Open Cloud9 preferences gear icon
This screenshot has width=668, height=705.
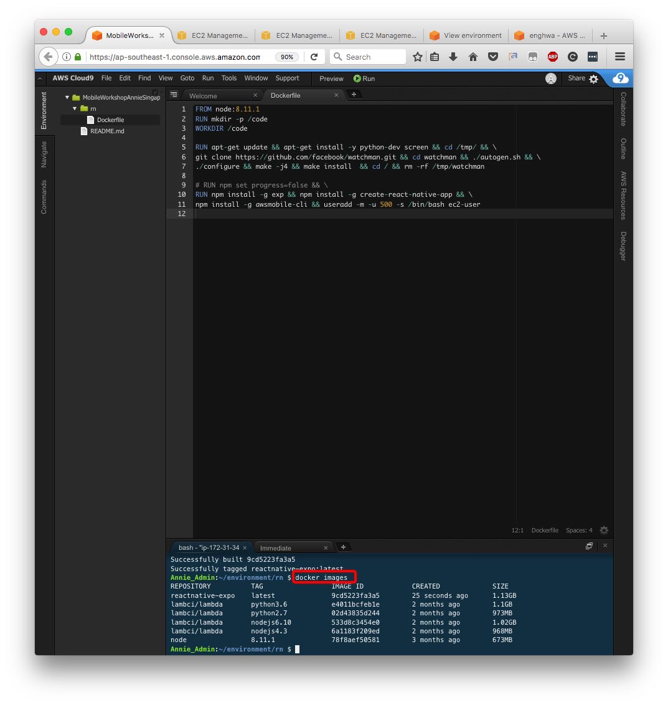(x=593, y=79)
